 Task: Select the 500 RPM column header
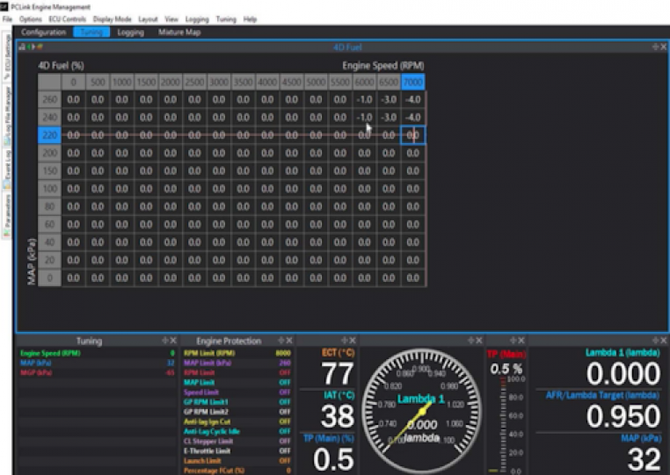click(98, 82)
